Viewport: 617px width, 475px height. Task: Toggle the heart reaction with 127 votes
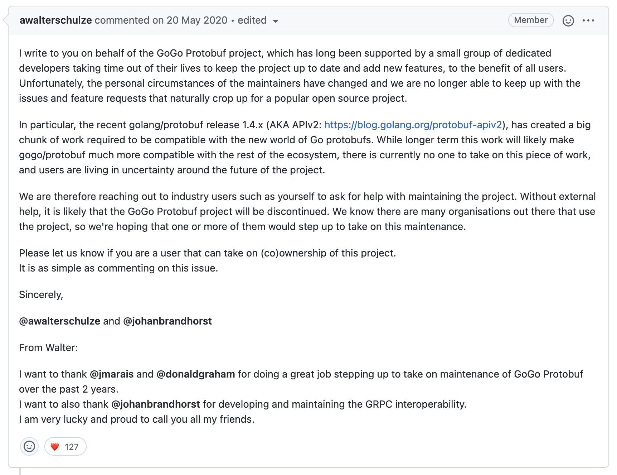click(65, 446)
